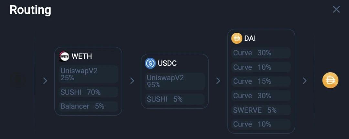Click the arrow left of the WETH card
The width and height of the screenshot is (349, 139).
[x=45, y=81]
